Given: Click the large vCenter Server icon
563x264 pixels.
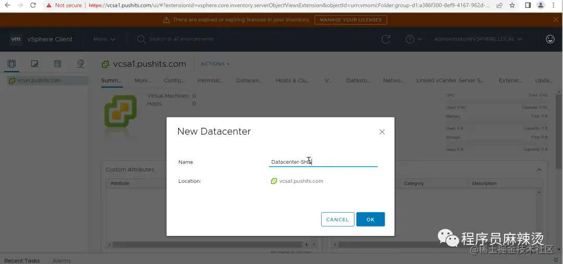Looking at the screenshot, I should coord(120,112).
